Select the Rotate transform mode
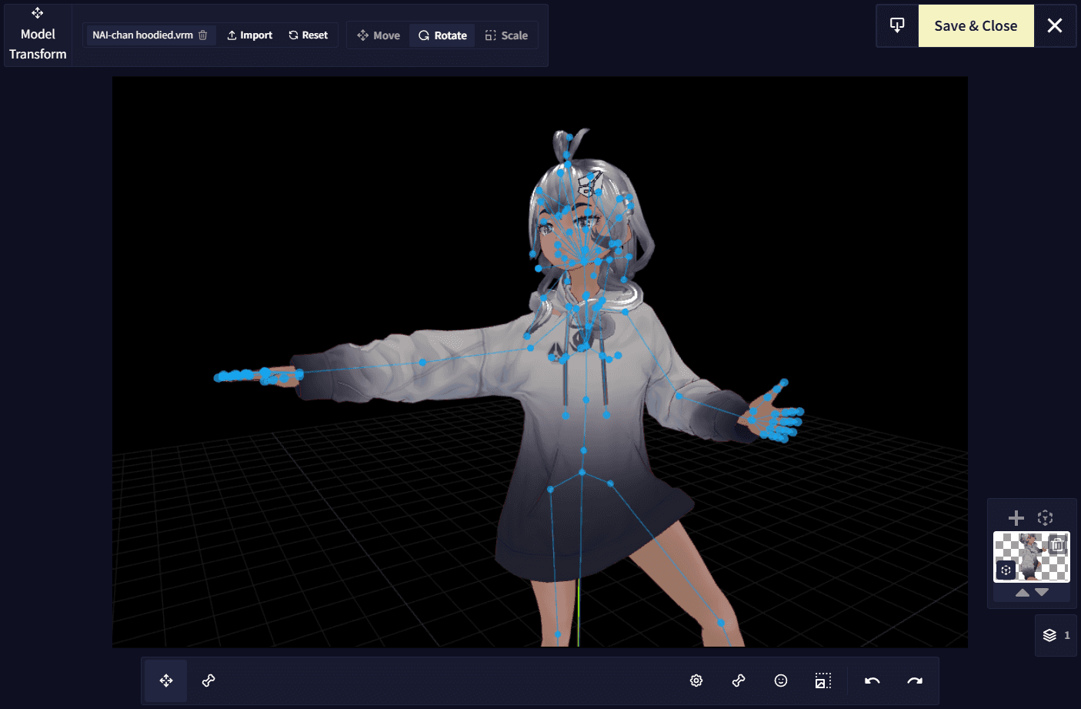 (442, 35)
